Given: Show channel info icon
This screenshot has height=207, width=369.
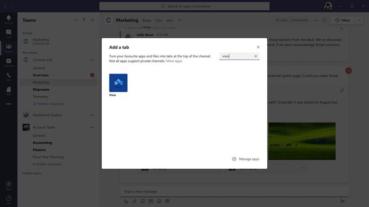Looking at the screenshot, I should click(324, 20).
